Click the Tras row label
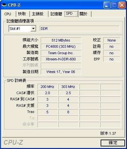Viewport: 127px width, 149px height. [31, 112]
